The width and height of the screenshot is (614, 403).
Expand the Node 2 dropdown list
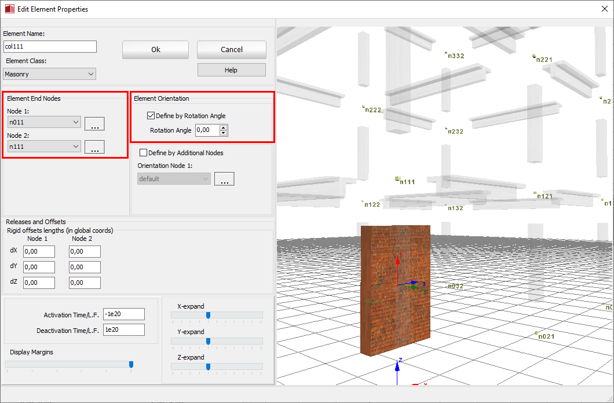(x=44, y=147)
